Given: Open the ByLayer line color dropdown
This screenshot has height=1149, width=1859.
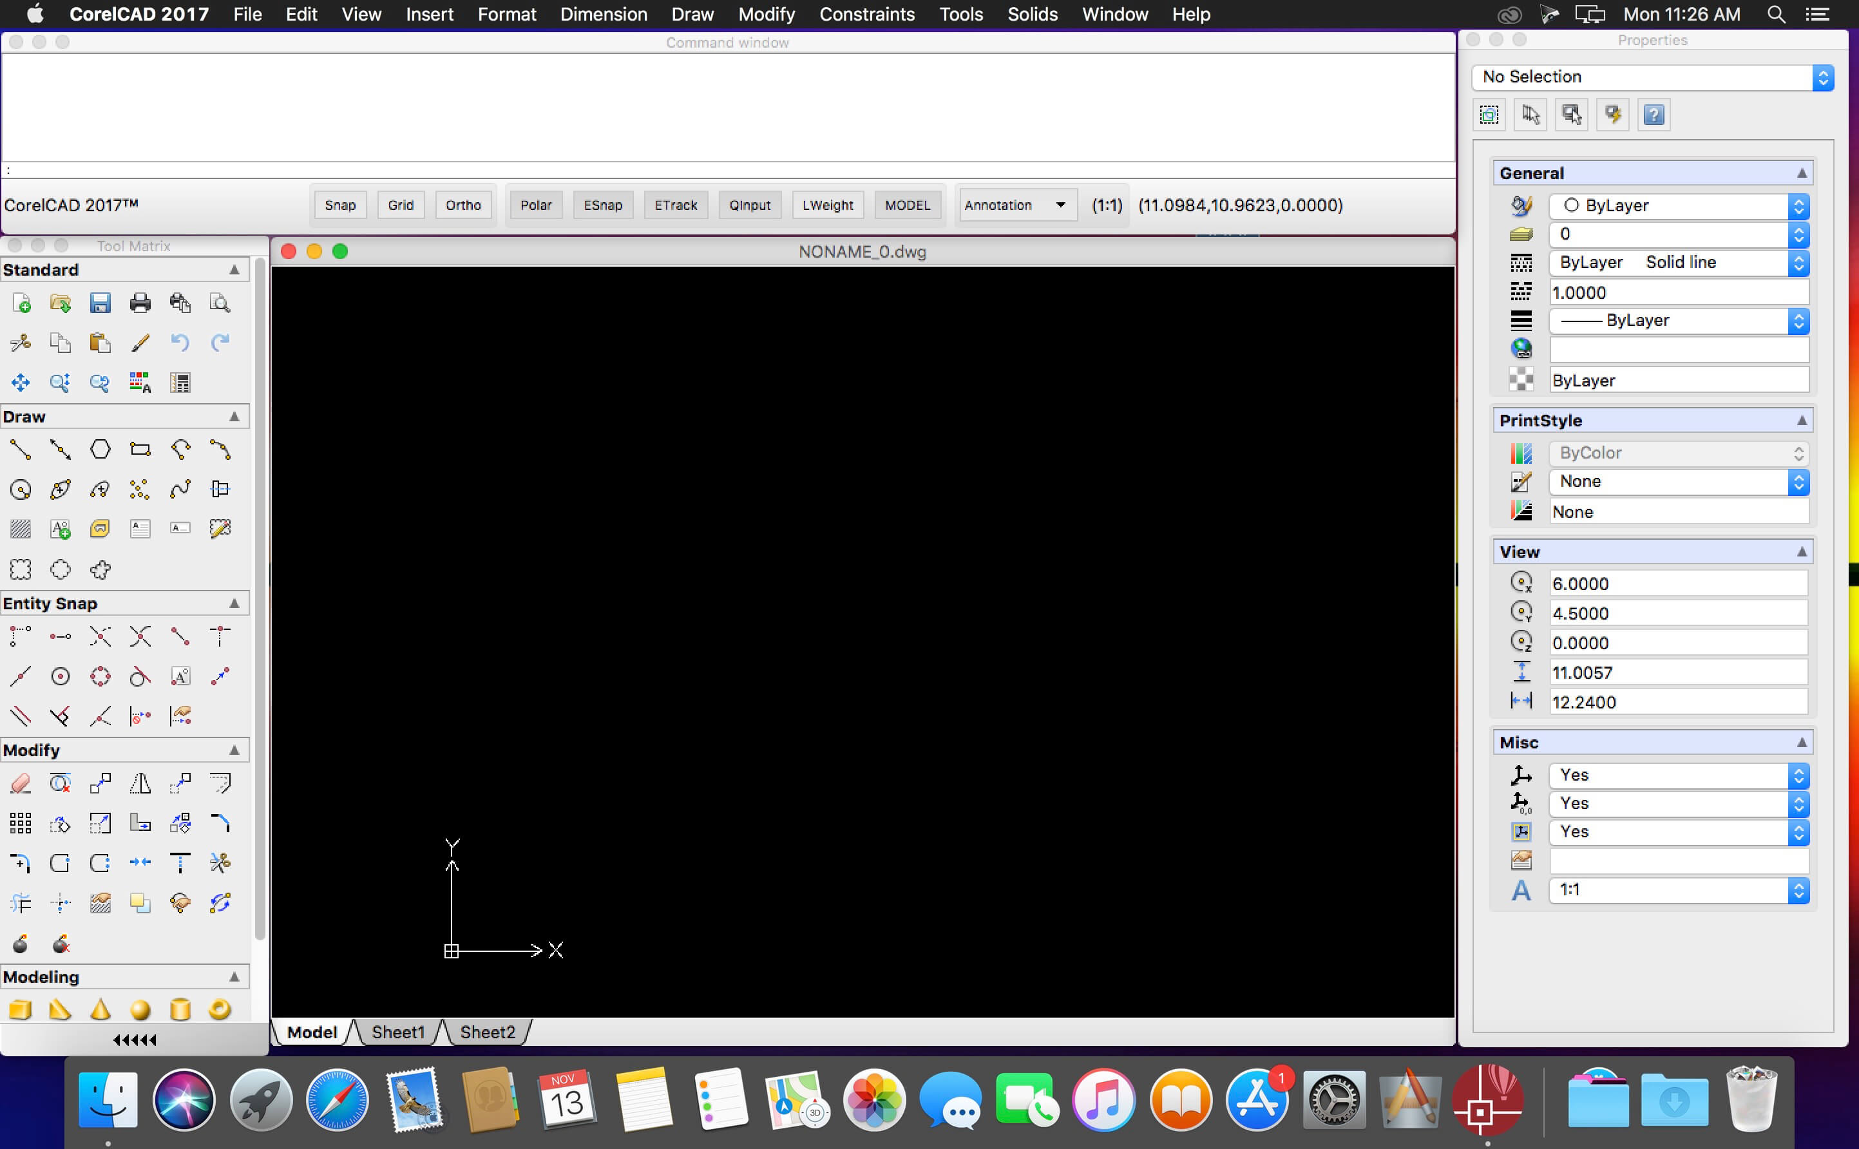Looking at the screenshot, I should tap(1678, 206).
